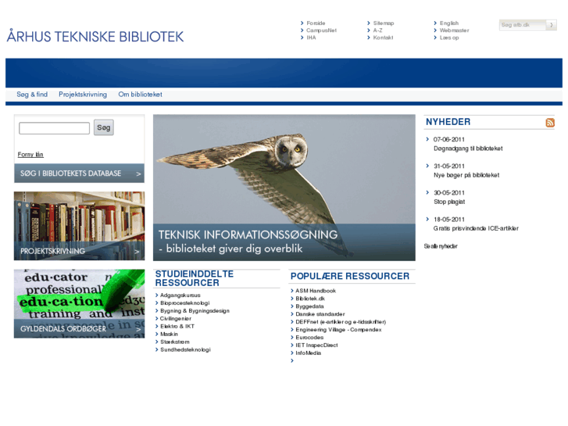
Task: Open Danske standarder link
Action: click(x=320, y=314)
